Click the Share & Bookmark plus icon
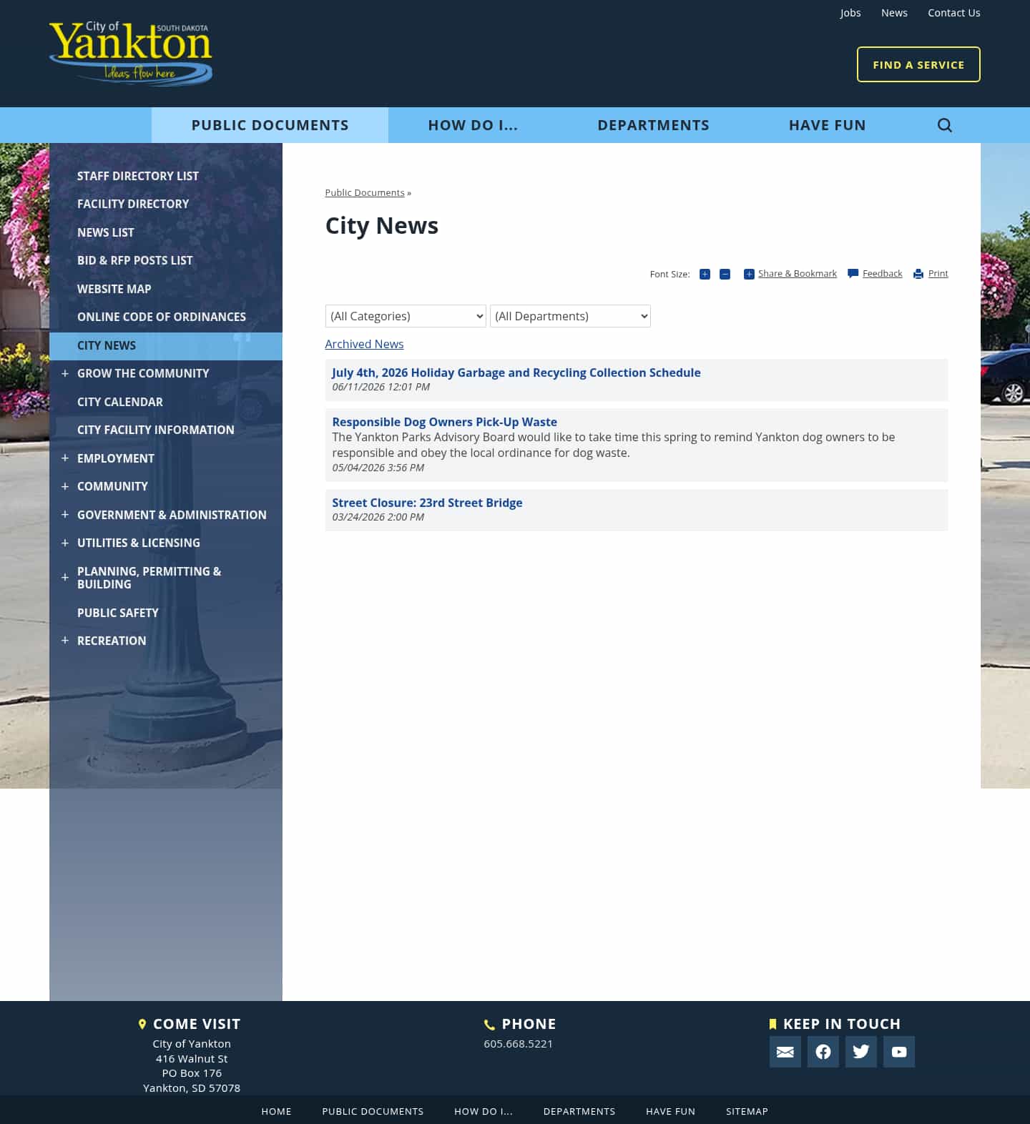 pyautogui.click(x=749, y=274)
